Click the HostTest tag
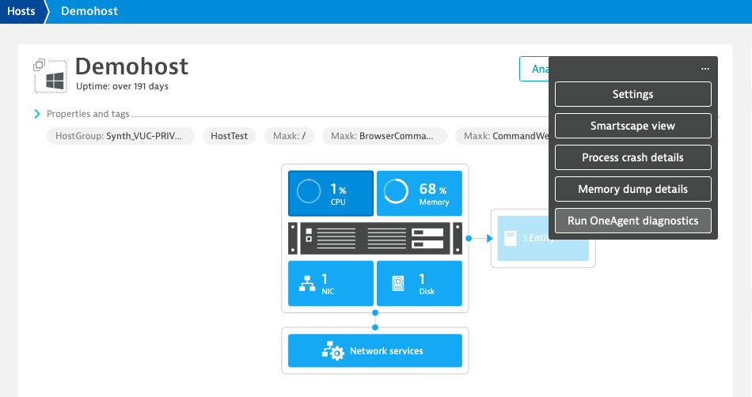The height and width of the screenshot is (397, 752). pyautogui.click(x=230, y=136)
